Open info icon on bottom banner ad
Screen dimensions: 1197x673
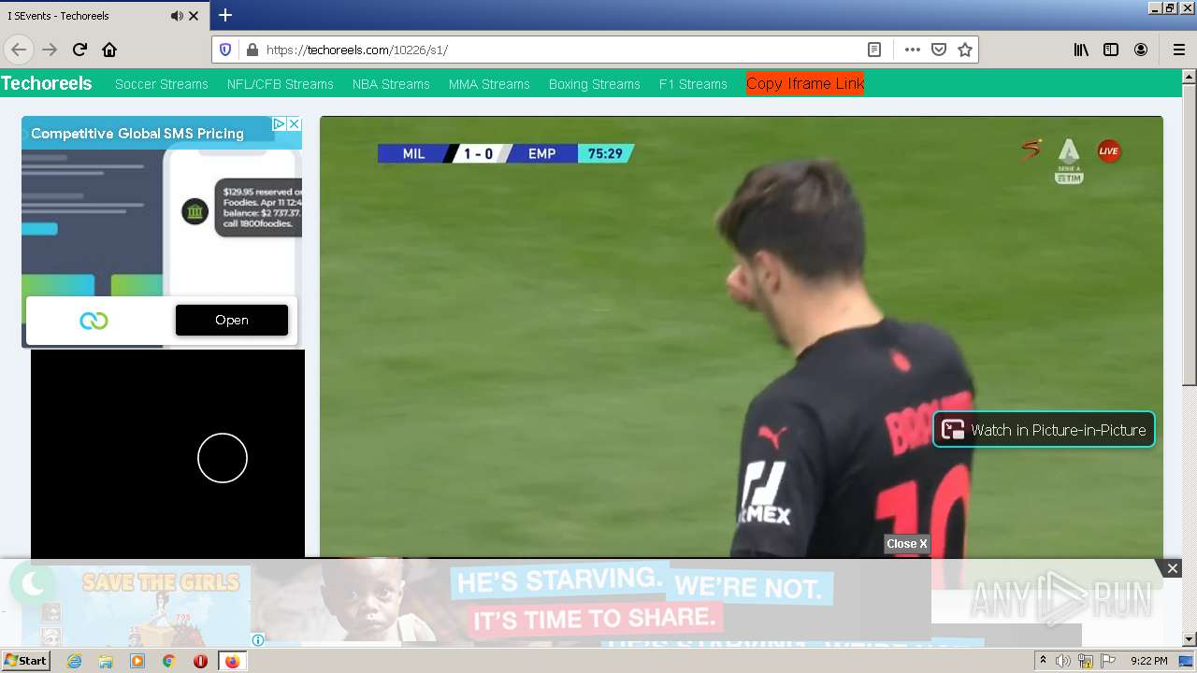pyautogui.click(x=258, y=640)
